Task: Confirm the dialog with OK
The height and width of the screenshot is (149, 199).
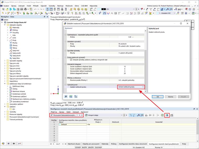Action: [158, 97]
